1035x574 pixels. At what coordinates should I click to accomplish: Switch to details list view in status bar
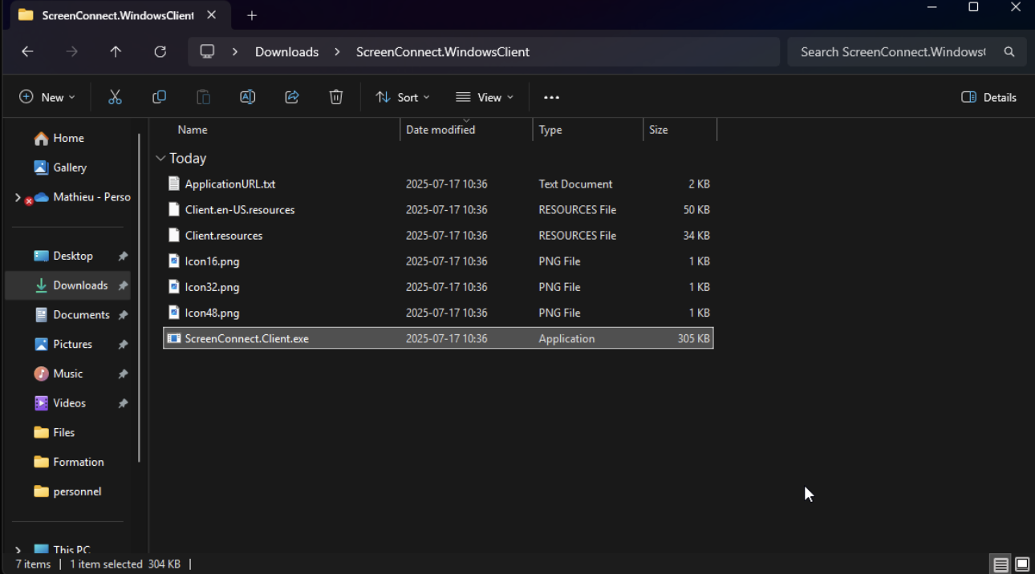pos(1000,564)
